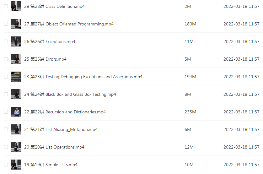Open 22 Recursion and Dictionaries.mp4 file name

click(65, 112)
